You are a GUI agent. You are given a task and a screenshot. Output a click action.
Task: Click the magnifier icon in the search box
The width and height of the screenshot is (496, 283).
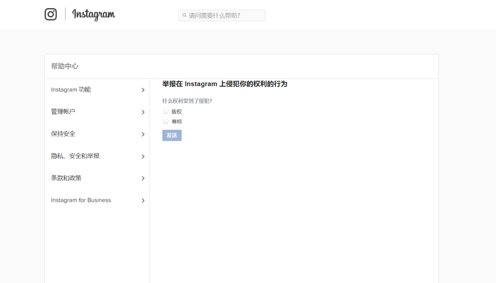pyautogui.click(x=183, y=15)
